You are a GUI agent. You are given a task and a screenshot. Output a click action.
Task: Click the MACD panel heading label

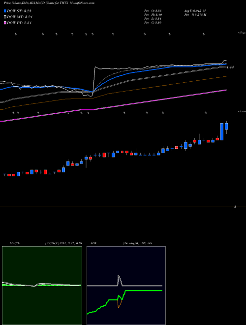click(x=14, y=243)
